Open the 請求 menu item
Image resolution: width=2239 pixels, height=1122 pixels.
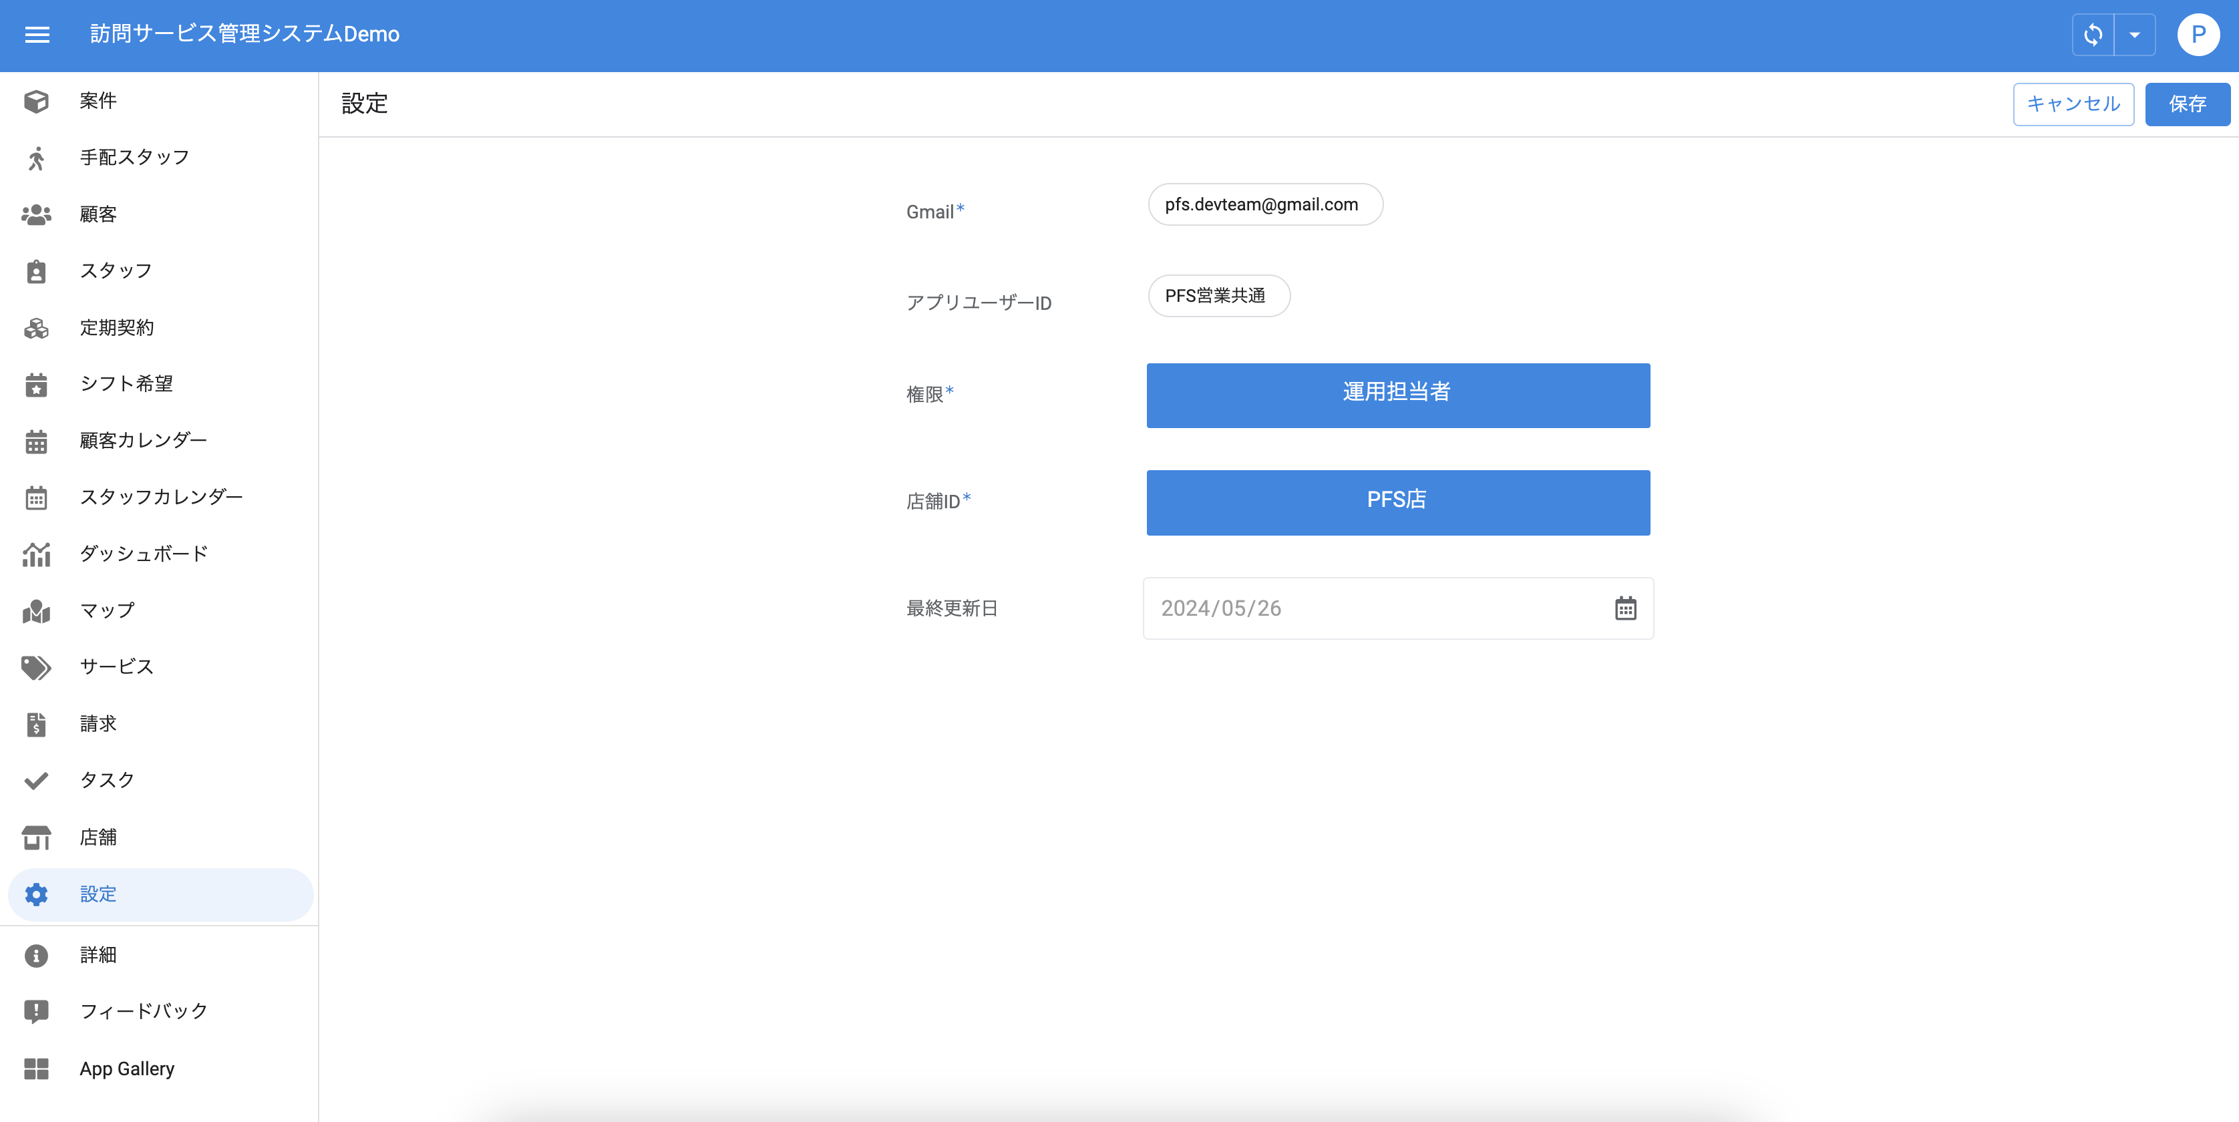pyautogui.click(x=160, y=724)
